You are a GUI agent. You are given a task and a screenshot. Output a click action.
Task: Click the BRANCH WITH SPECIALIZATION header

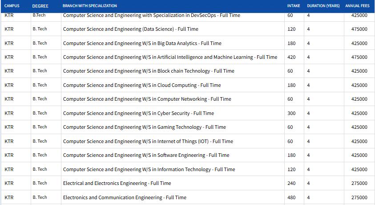(90, 6)
